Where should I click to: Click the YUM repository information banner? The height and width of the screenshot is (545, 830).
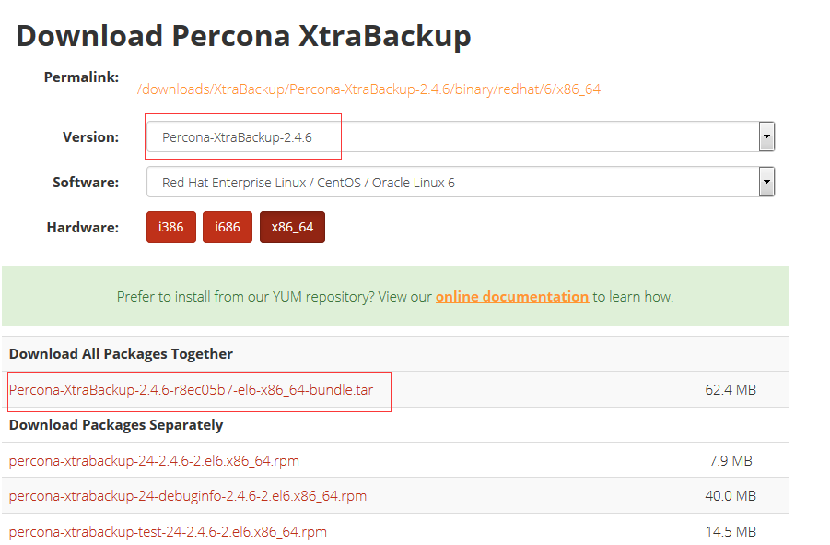(x=394, y=296)
